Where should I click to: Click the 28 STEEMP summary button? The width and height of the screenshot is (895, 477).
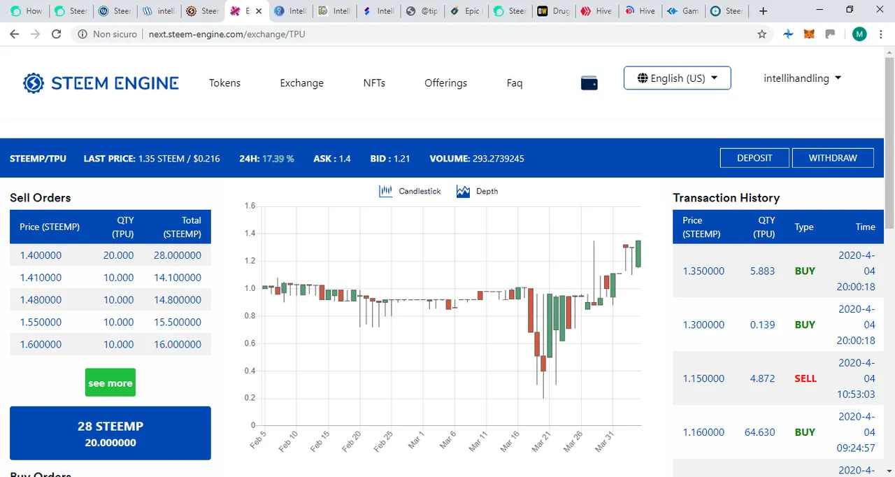[110, 433]
